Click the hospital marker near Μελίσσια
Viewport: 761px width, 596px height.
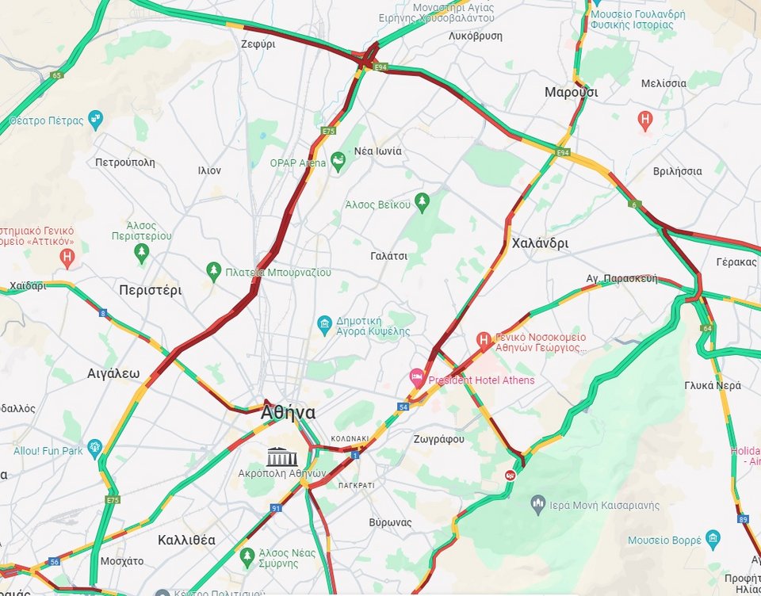(x=644, y=120)
